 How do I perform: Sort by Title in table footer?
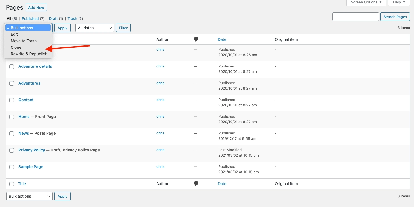(22, 184)
